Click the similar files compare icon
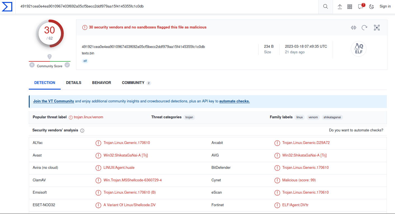 click(x=354, y=27)
